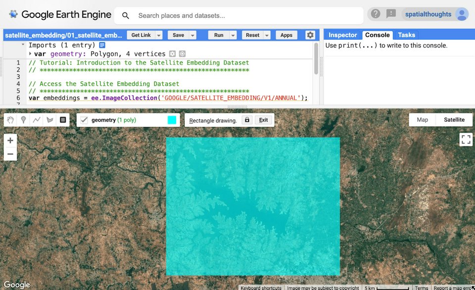Switch the basemap to Map view
The image size is (475, 290).
click(x=422, y=119)
